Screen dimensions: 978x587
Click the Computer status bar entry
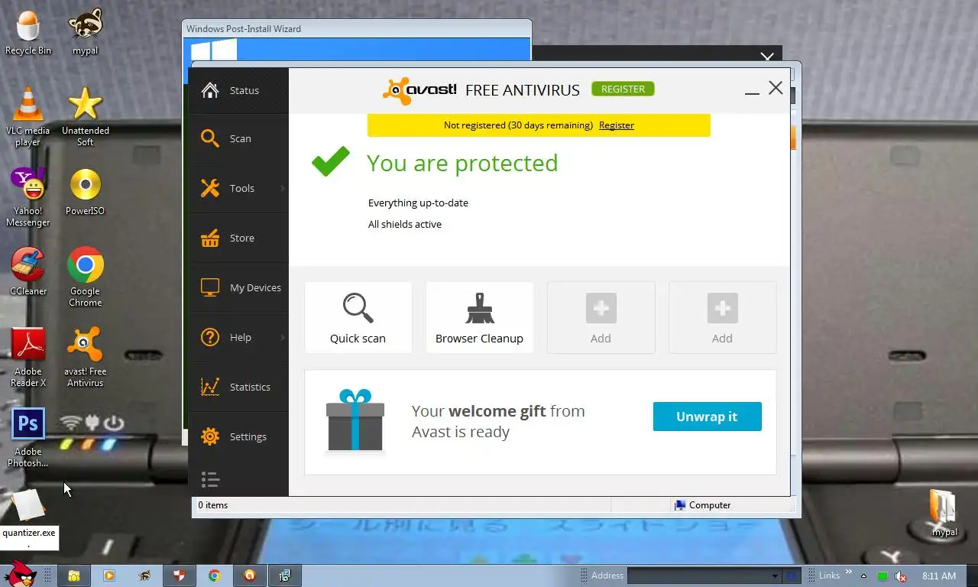(703, 505)
